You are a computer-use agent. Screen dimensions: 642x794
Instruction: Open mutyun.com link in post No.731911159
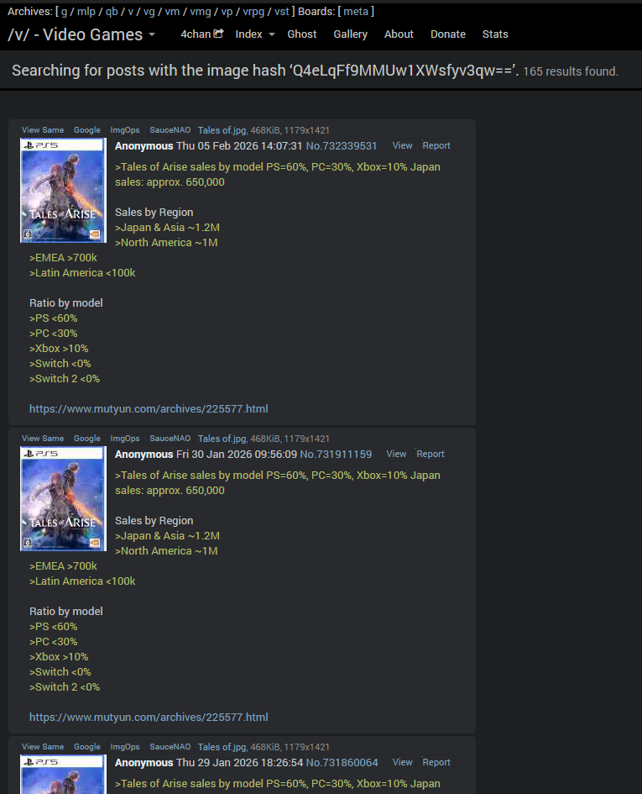(x=149, y=717)
